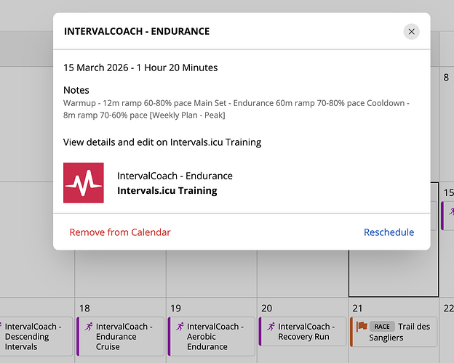The width and height of the screenshot is (454, 363).
Task: Open the Intervals.icu Training bold link
Action: 167,190
